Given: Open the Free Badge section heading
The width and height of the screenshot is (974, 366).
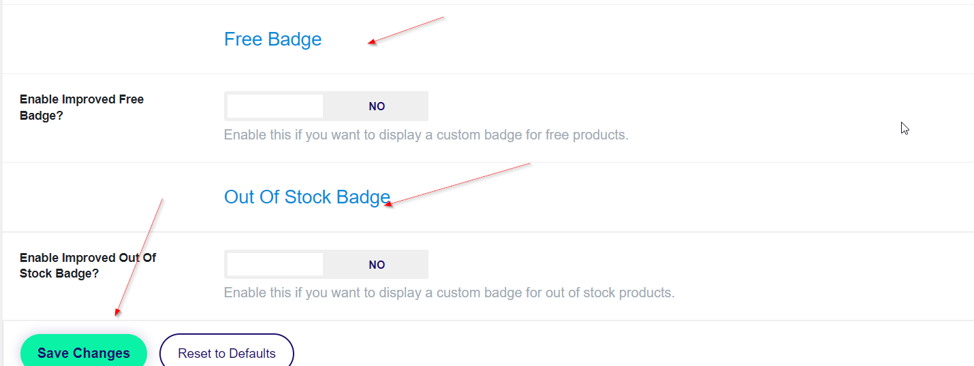Looking at the screenshot, I should pyautogui.click(x=272, y=39).
